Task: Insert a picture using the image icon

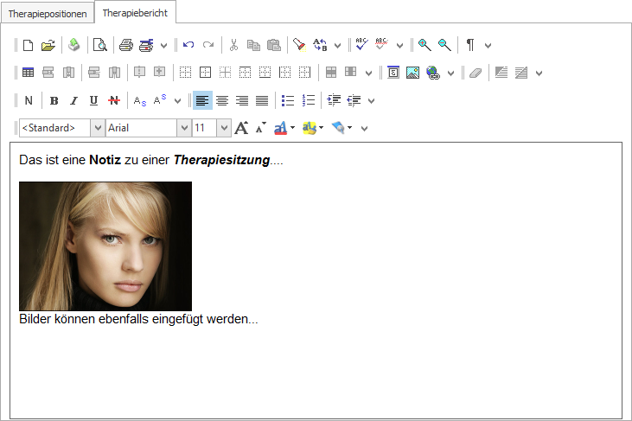Action: [x=412, y=73]
